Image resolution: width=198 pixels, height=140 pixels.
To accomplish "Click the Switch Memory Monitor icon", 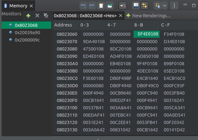I will coord(158,5).
